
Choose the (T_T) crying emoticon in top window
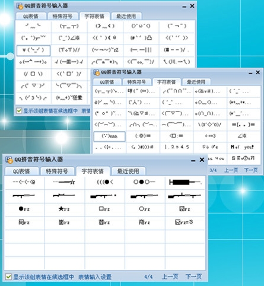coord(69,26)
